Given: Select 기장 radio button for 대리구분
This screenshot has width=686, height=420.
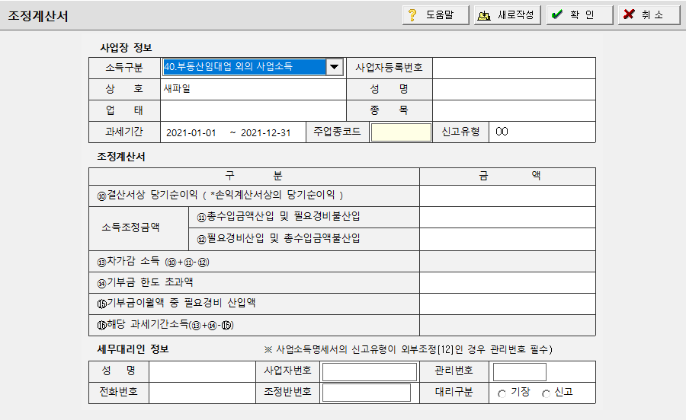Looking at the screenshot, I should [502, 394].
